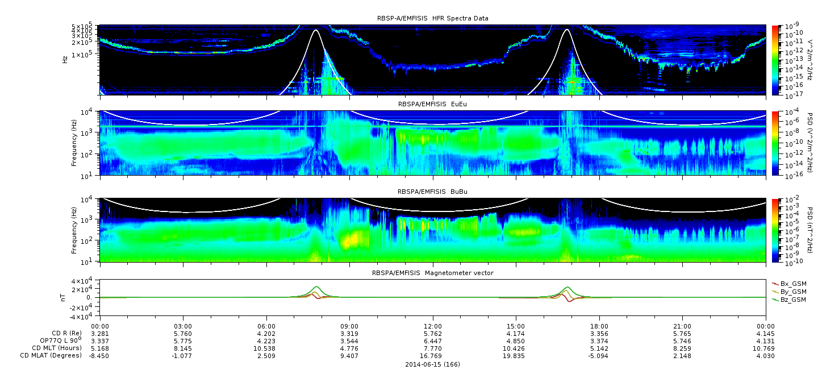Click the CD R value 3.281
This screenshot has height=374, width=822.
coord(100,333)
